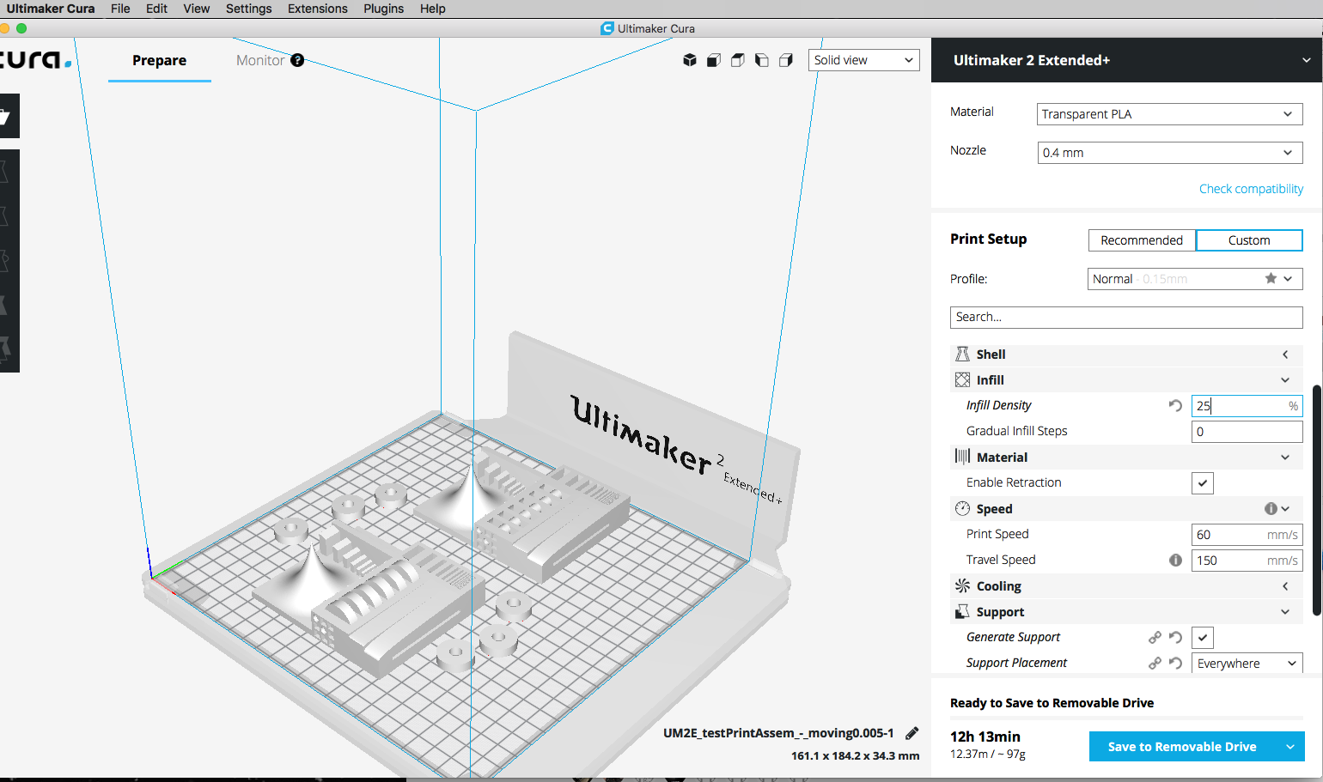Open the Ultimaker Cura application menu
The width and height of the screenshot is (1323, 782).
point(51,9)
